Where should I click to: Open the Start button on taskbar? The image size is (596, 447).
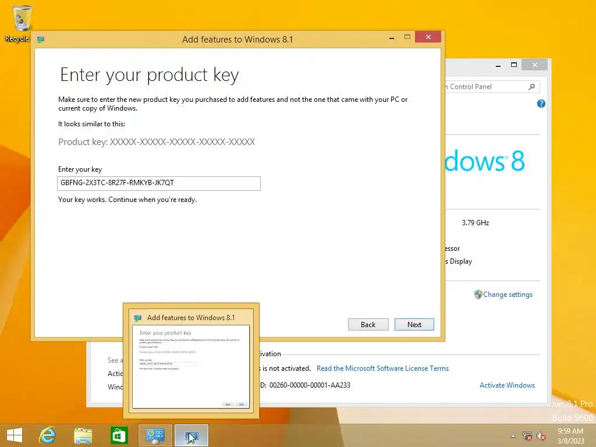tap(15, 435)
